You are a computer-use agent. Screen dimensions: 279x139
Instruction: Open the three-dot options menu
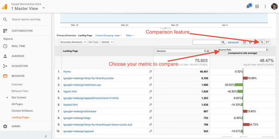[x=265, y=7]
